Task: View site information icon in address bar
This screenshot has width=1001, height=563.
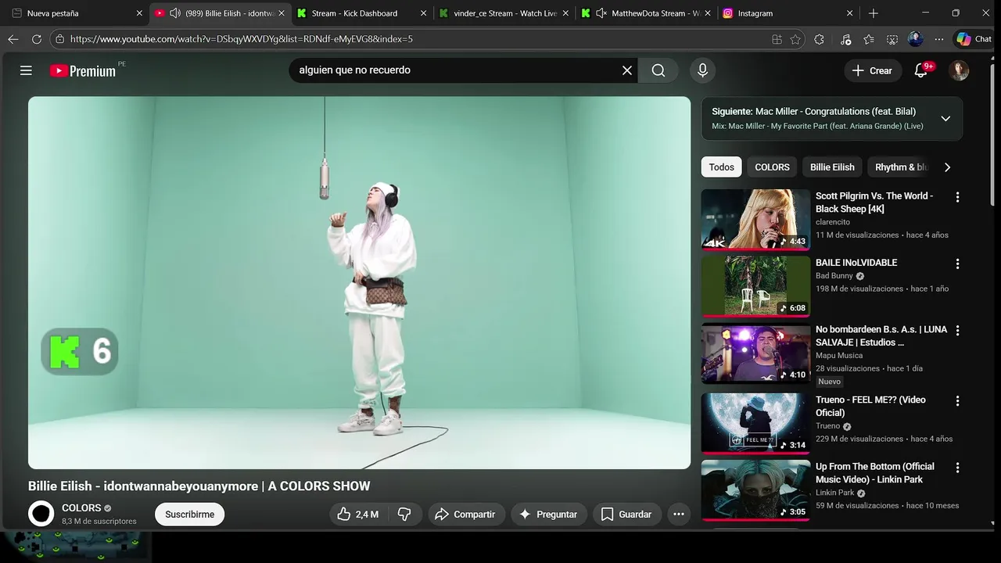Action: (x=59, y=39)
